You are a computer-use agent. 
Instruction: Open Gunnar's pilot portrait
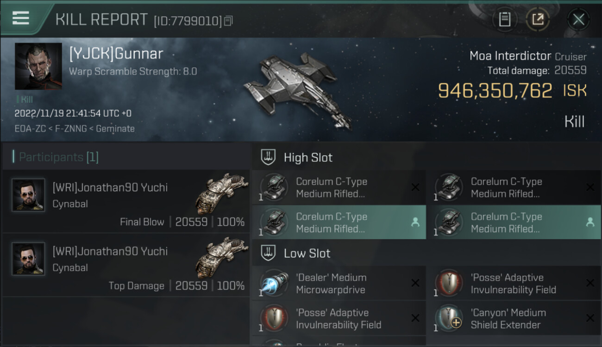38,66
